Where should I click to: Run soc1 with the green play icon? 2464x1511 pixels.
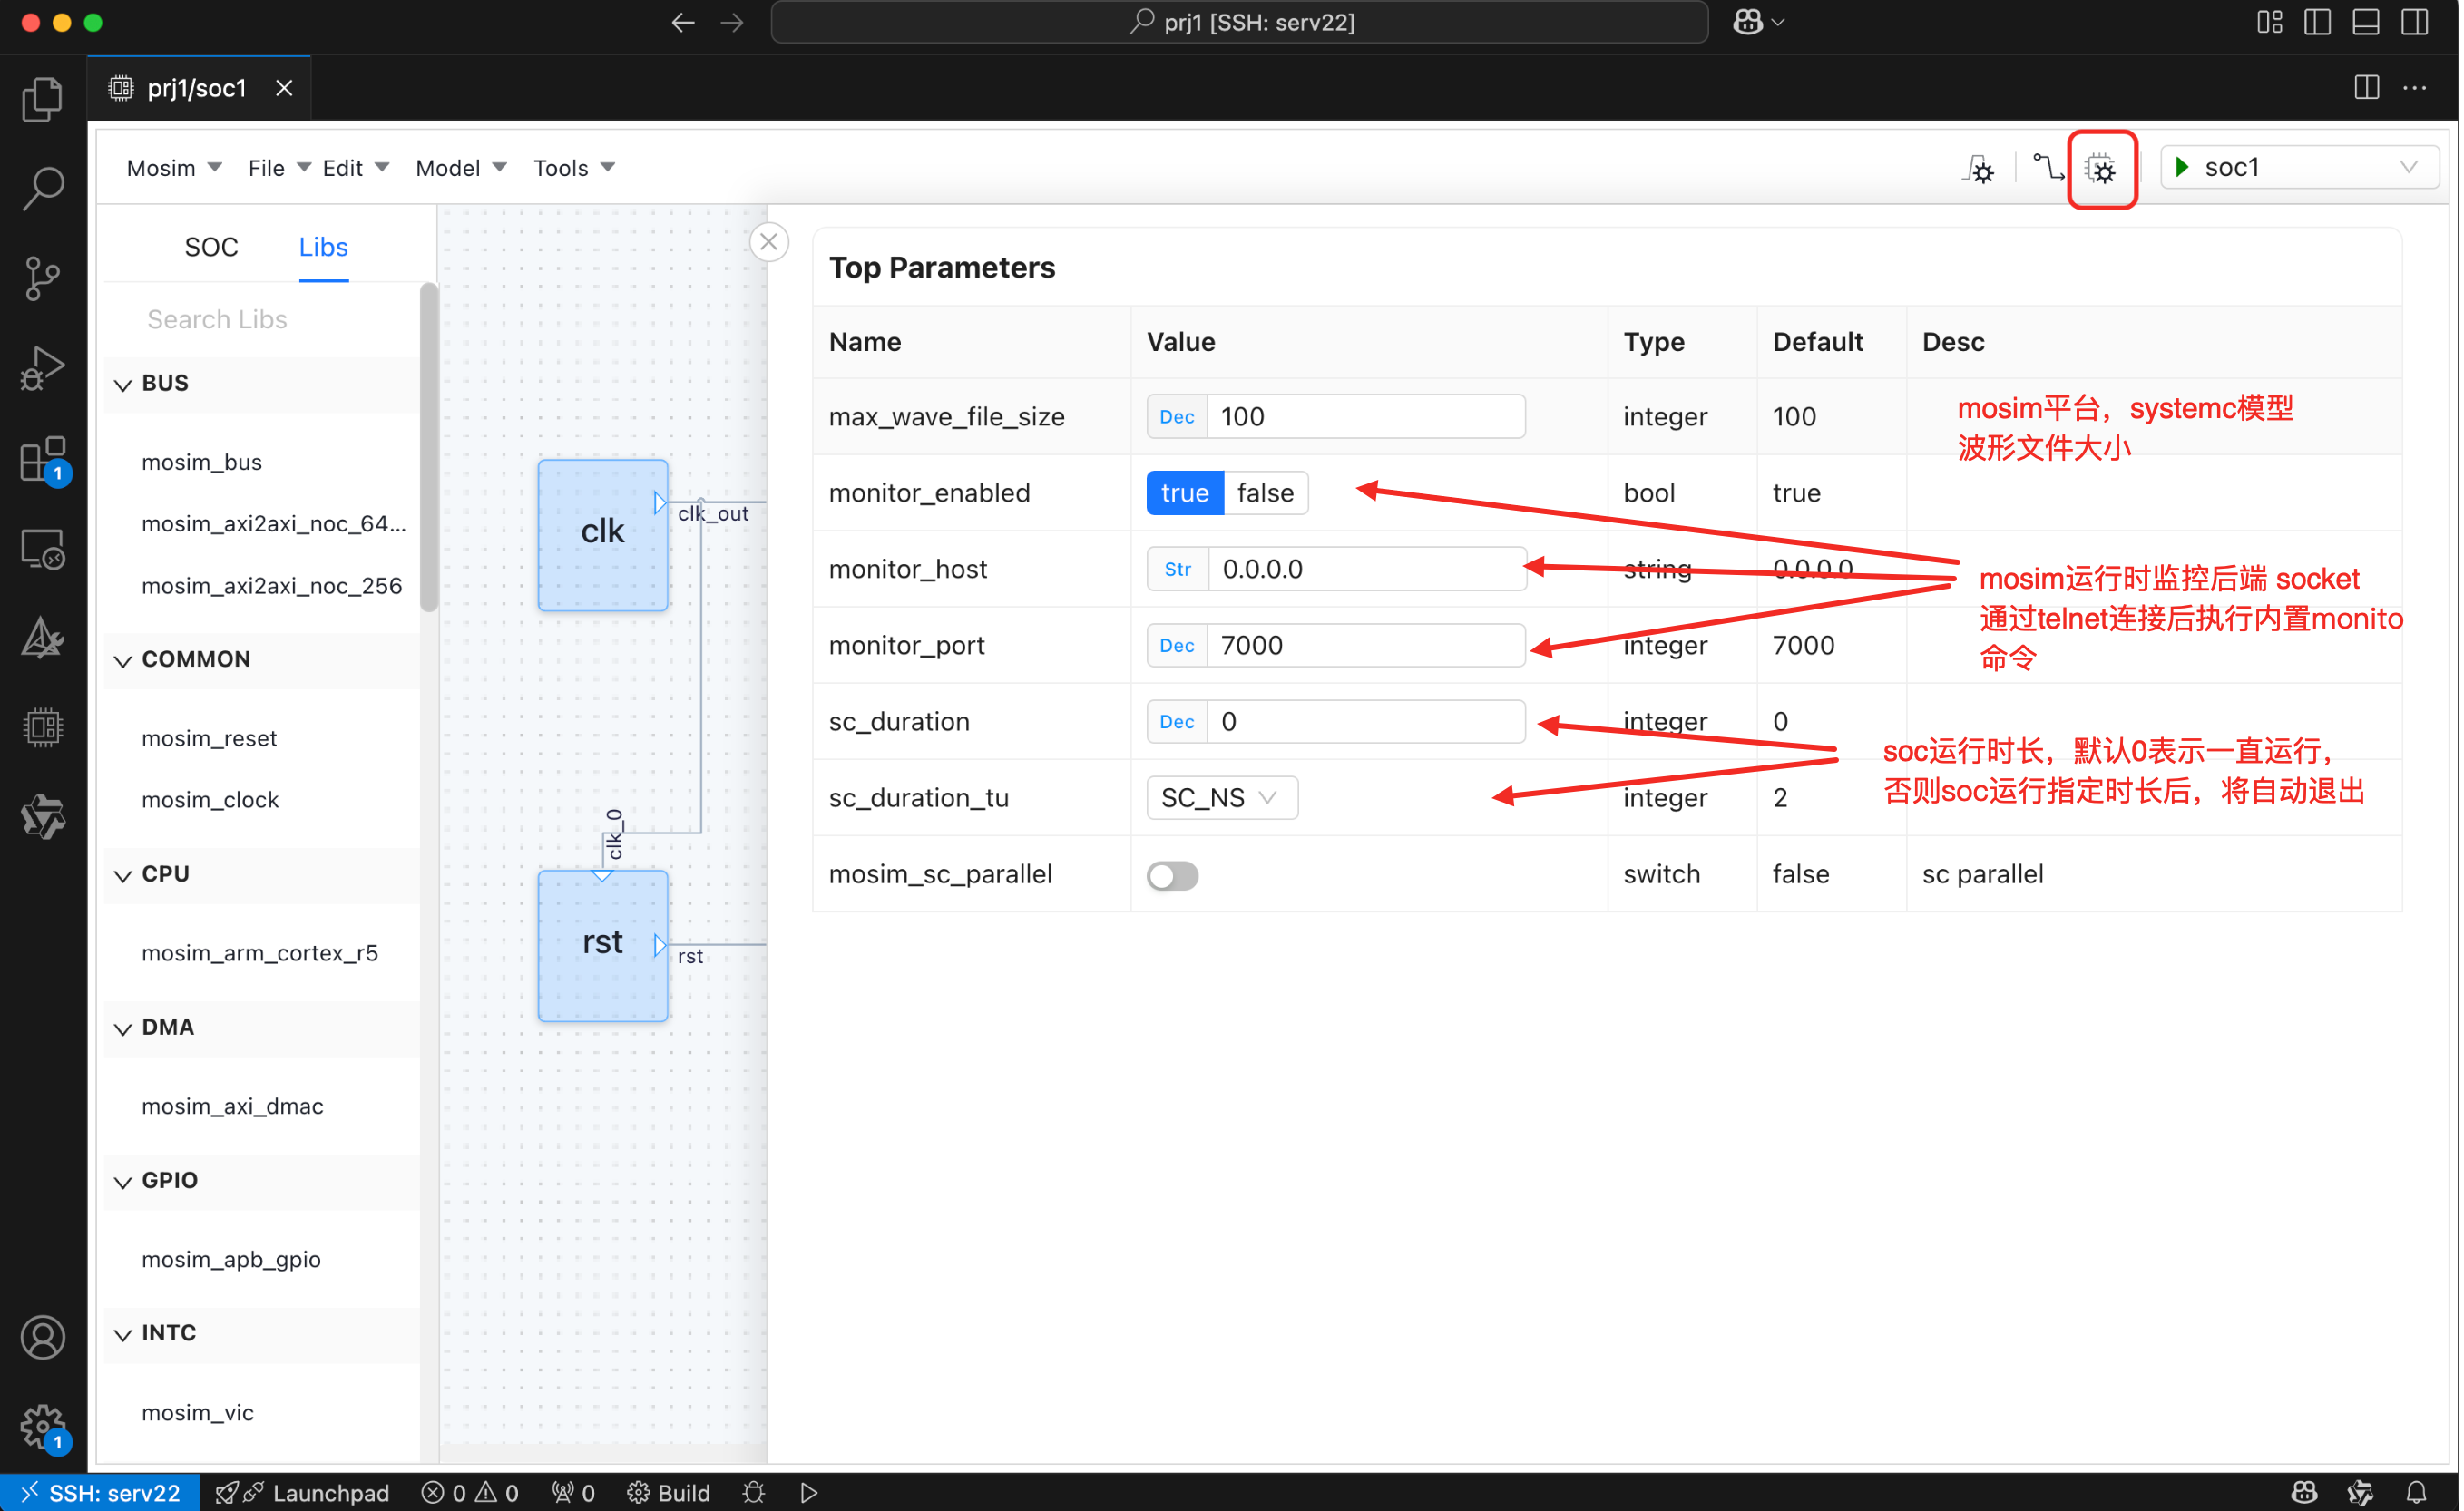coord(2183,167)
